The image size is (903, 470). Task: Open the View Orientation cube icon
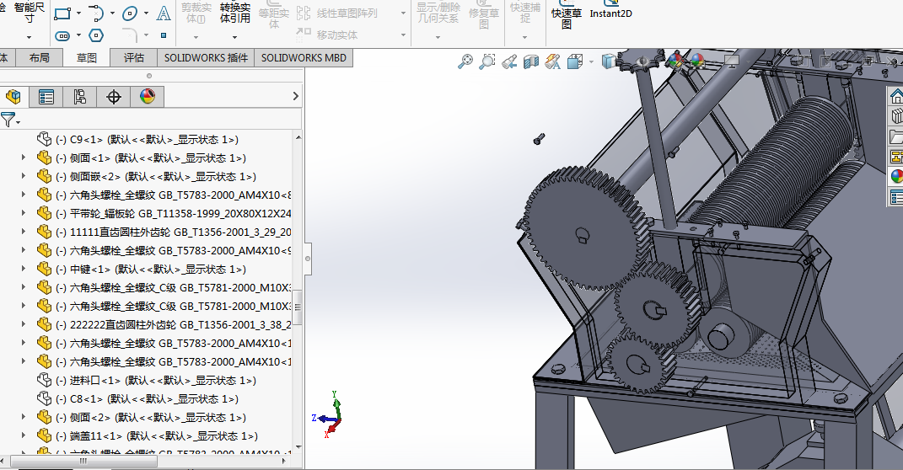pos(575,61)
